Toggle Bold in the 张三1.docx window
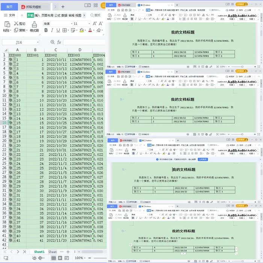The width and height of the screenshot is (263, 263). click(132, 19)
